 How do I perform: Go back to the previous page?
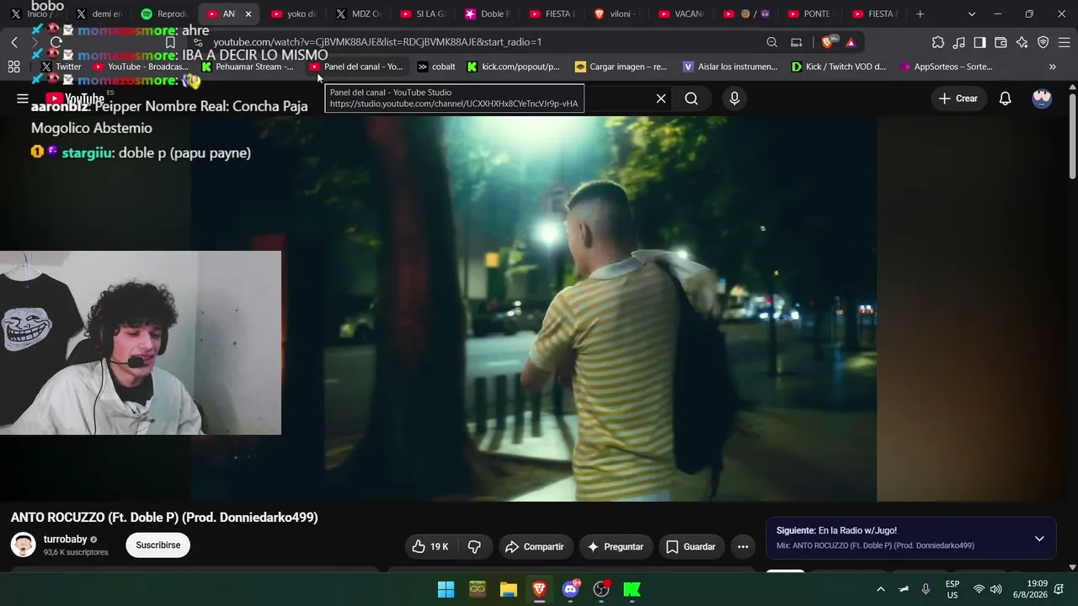(x=14, y=42)
